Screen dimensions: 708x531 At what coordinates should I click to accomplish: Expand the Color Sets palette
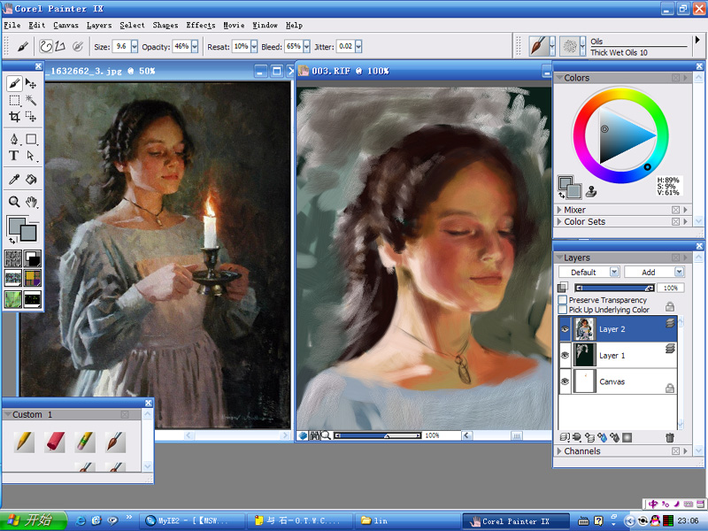tap(559, 222)
